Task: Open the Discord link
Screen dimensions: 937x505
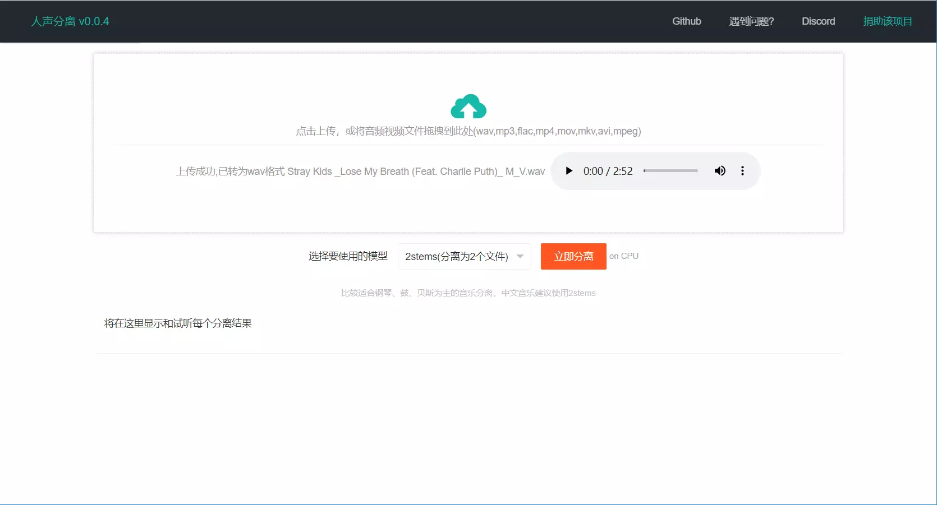Action: coord(818,21)
